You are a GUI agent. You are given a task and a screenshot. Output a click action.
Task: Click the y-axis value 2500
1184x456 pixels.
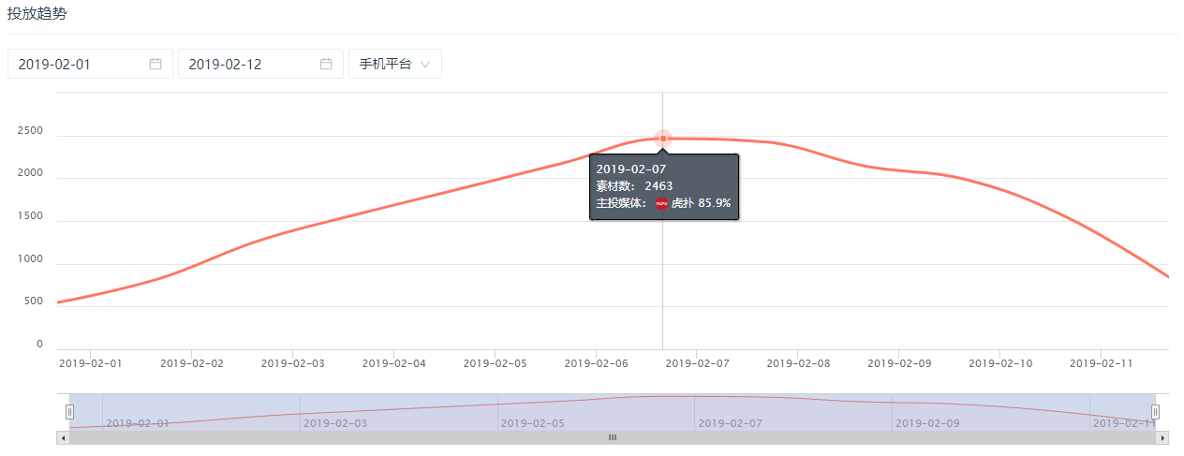click(x=30, y=131)
